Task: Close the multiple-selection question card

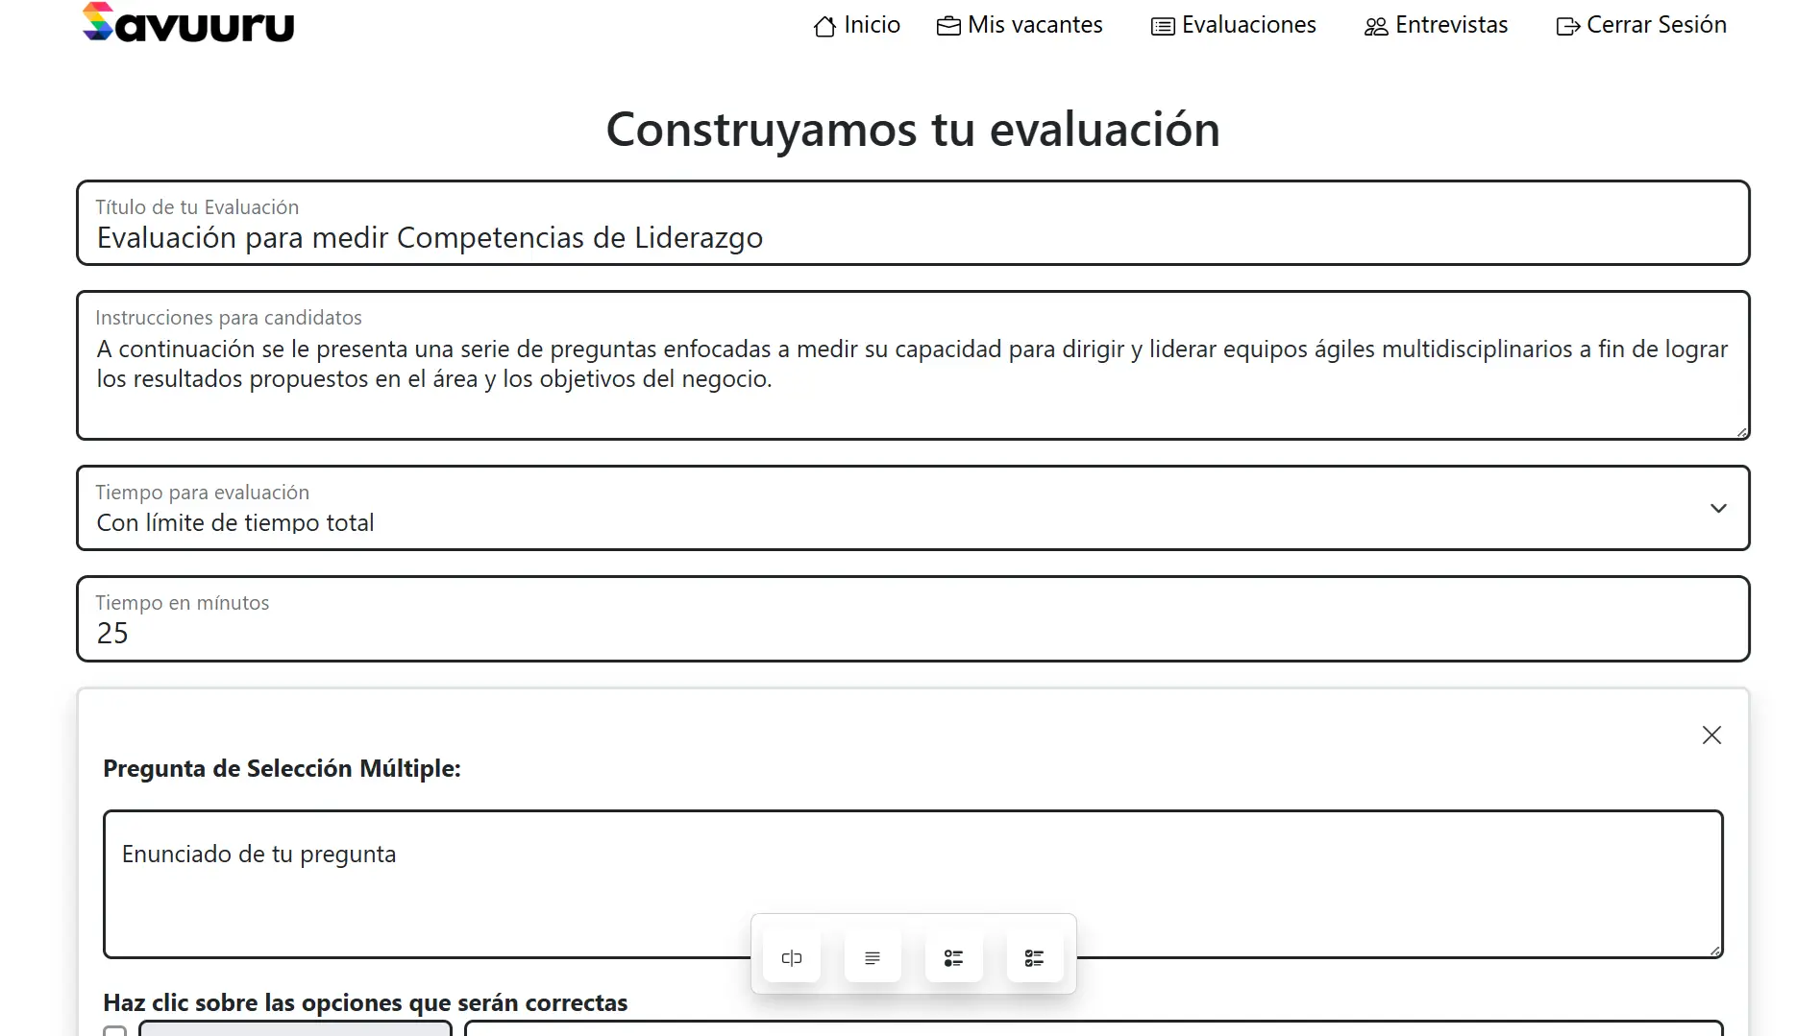Action: (1711, 735)
